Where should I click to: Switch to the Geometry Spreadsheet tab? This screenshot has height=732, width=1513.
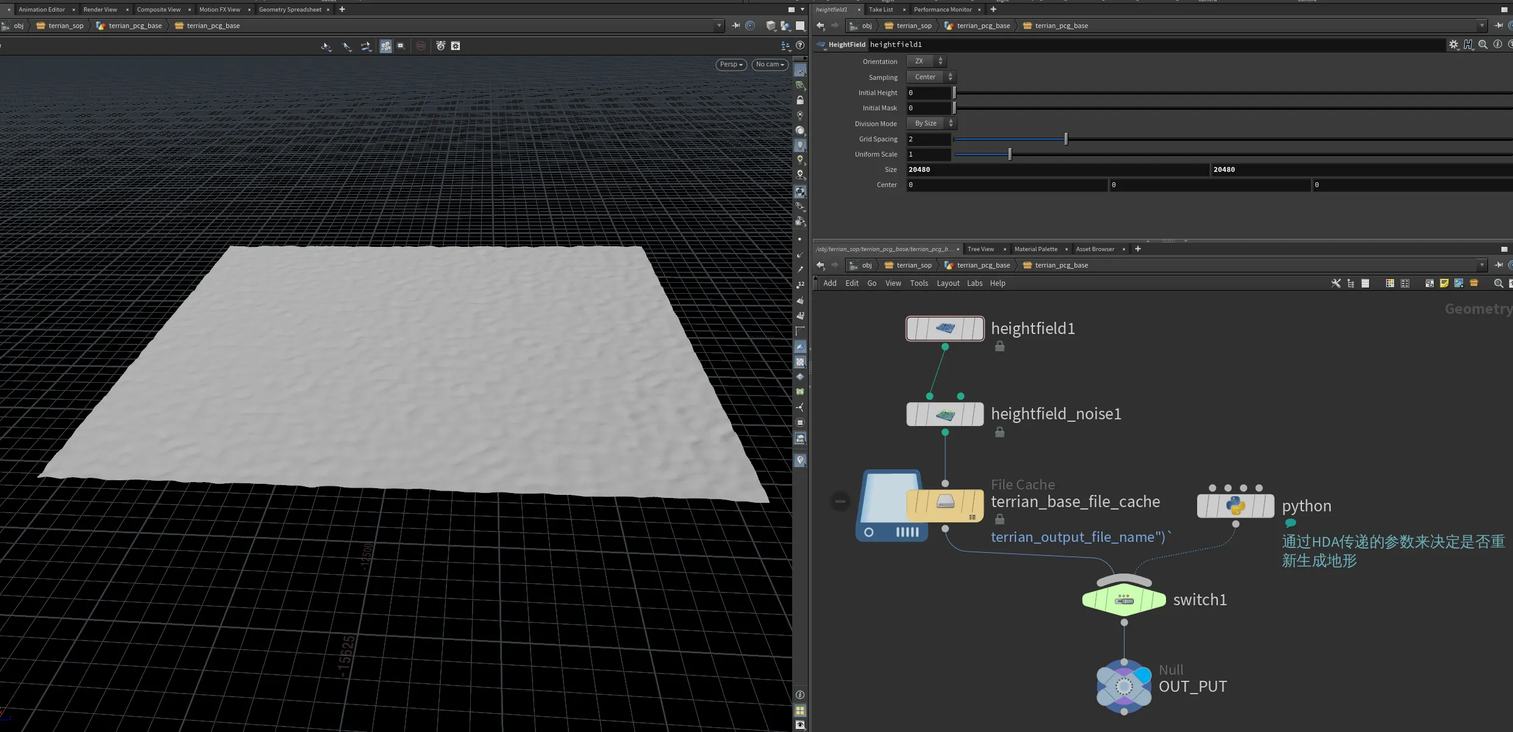[x=290, y=9]
